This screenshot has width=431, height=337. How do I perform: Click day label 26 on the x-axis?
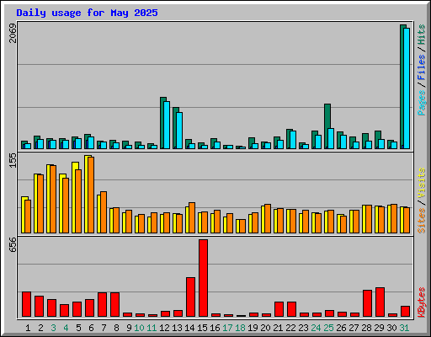341,328
